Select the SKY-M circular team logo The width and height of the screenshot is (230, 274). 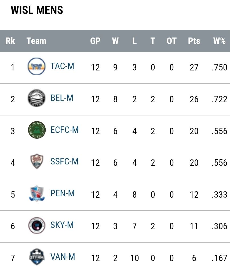tap(37, 226)
